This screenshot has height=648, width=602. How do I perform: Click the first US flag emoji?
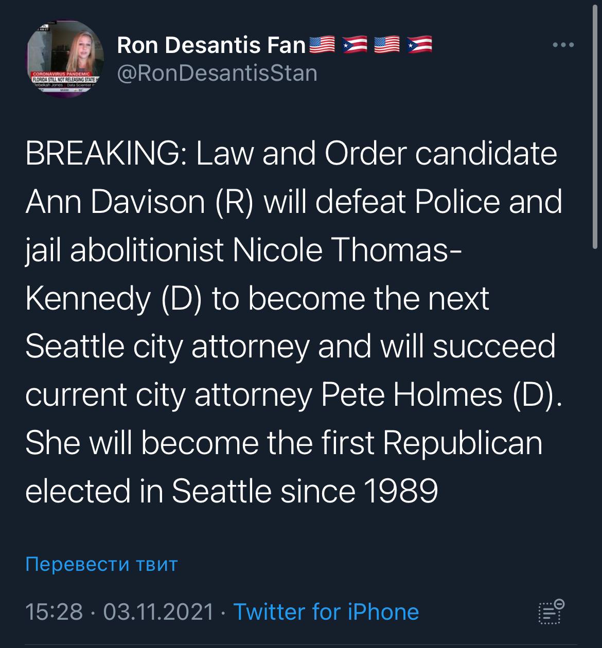(322, 45)
